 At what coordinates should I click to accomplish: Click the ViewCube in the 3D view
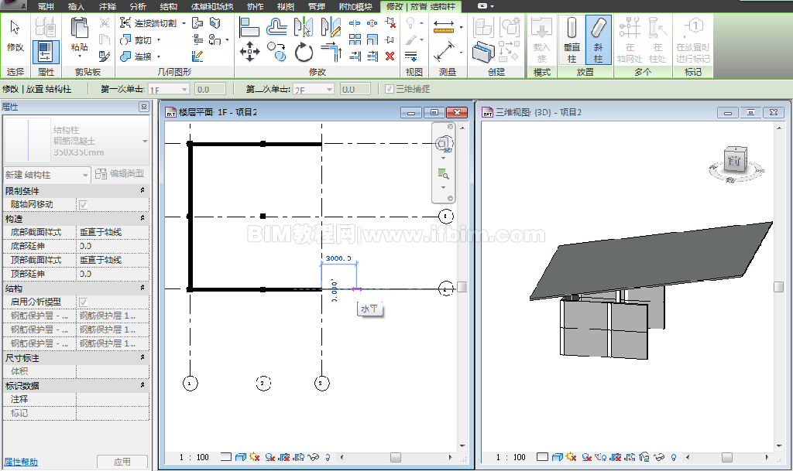pyautogui.click(x=733, y=162)
